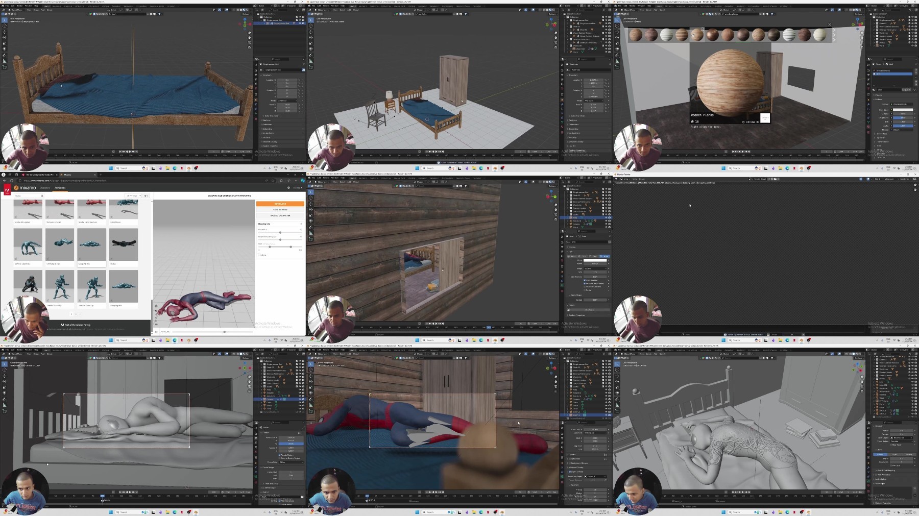Open Object Data properties tab in cabin wall screenshot
The width and height of the screenshot is (919, 516).
pos(562,285)
